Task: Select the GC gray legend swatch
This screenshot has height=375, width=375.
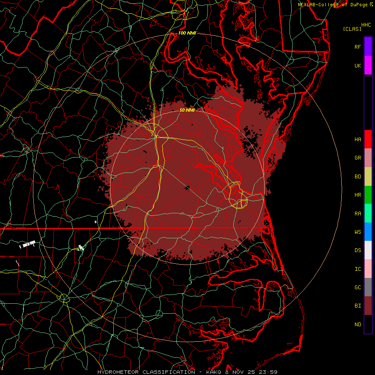Action: pyautogui.click(x=368, y=287)
